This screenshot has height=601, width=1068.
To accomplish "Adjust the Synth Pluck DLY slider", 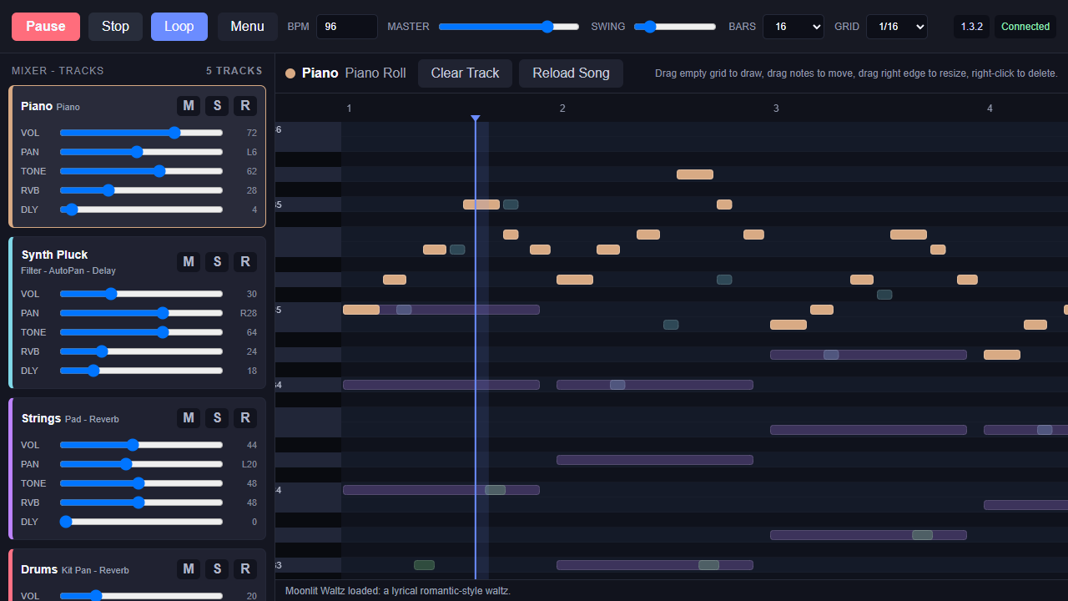I will click(141, 371).
